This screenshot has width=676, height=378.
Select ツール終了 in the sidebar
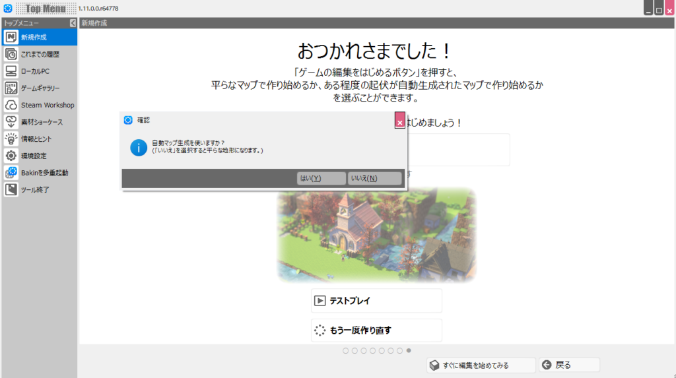coord(11,190)
